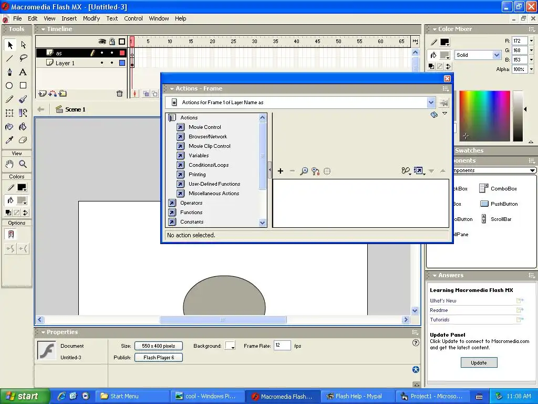Select the Hand tool
This screenshot has height=404, width=538.
coord(10,164)
